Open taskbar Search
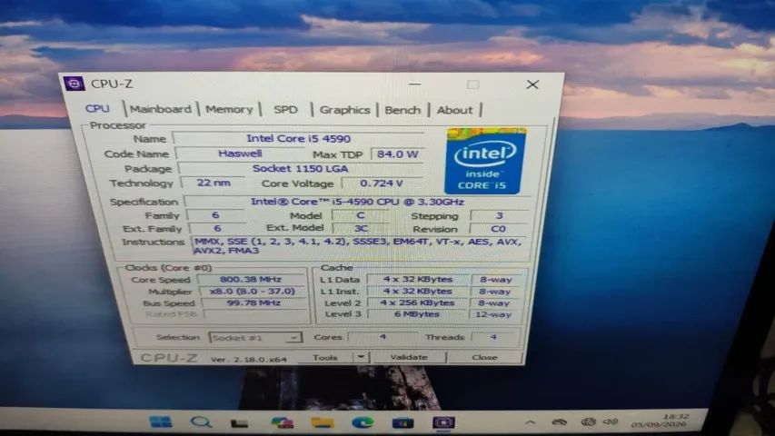775x436 pixels. (x=201, y=422)
